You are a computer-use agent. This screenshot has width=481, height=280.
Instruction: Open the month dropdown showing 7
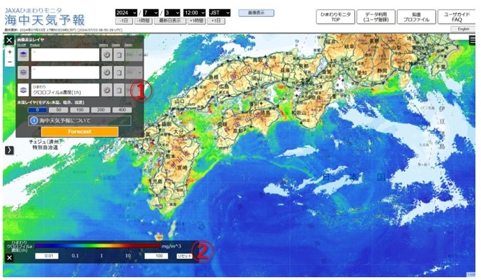click(x=151, y=13)
